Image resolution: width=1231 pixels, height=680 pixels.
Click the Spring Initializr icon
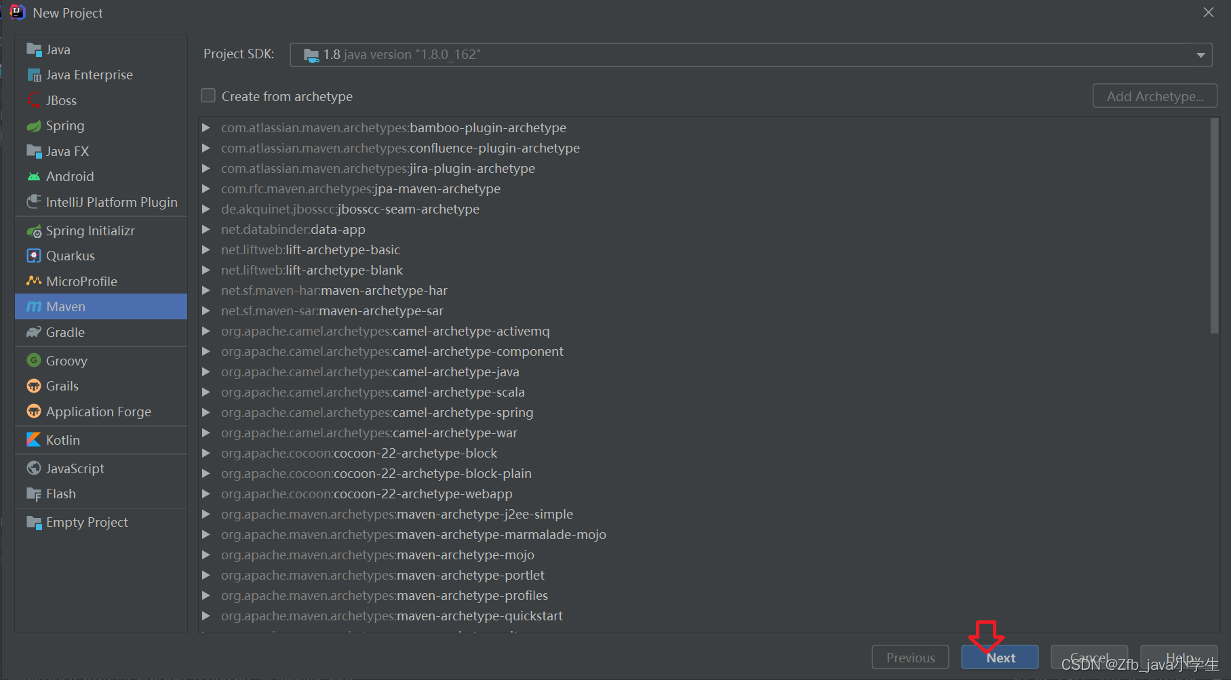[x=34, y=231]
